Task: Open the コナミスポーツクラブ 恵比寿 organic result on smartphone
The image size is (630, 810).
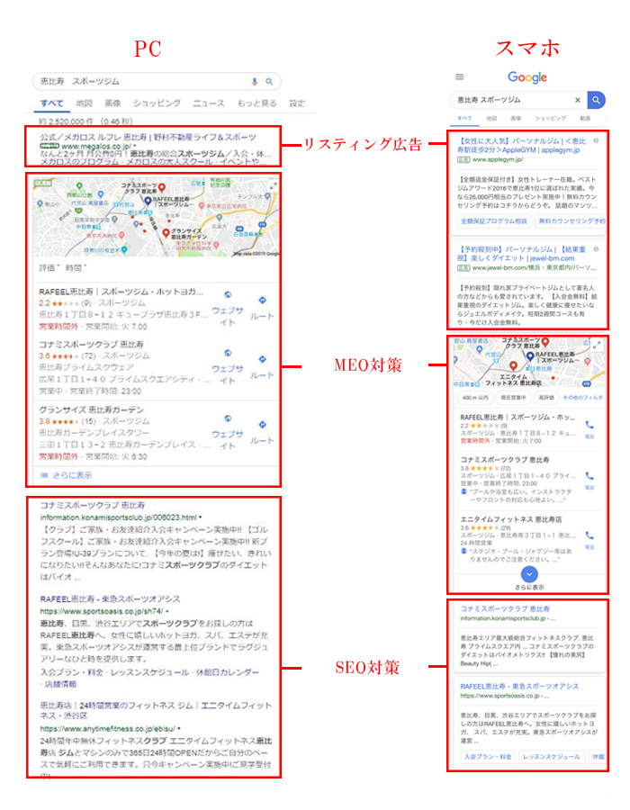Action: pos(505,609)
